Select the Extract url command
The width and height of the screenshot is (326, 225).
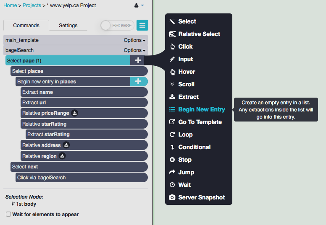(84, 102)
